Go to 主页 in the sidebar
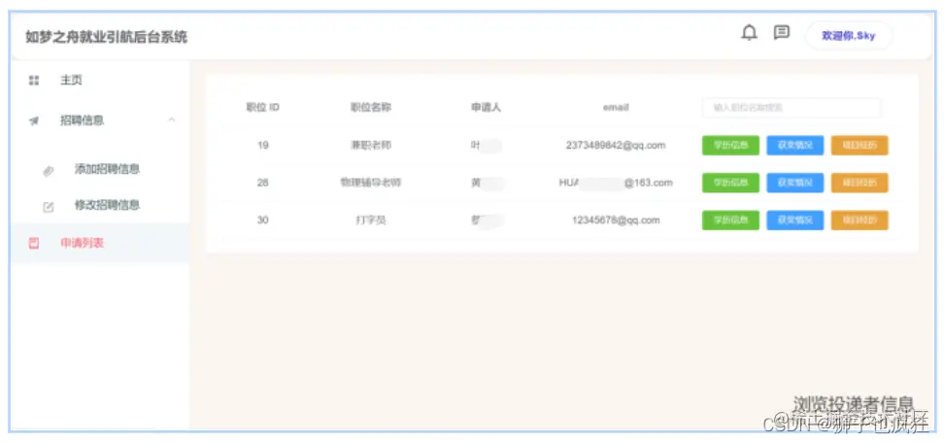 pyautogui.click(x=71, y=80)
